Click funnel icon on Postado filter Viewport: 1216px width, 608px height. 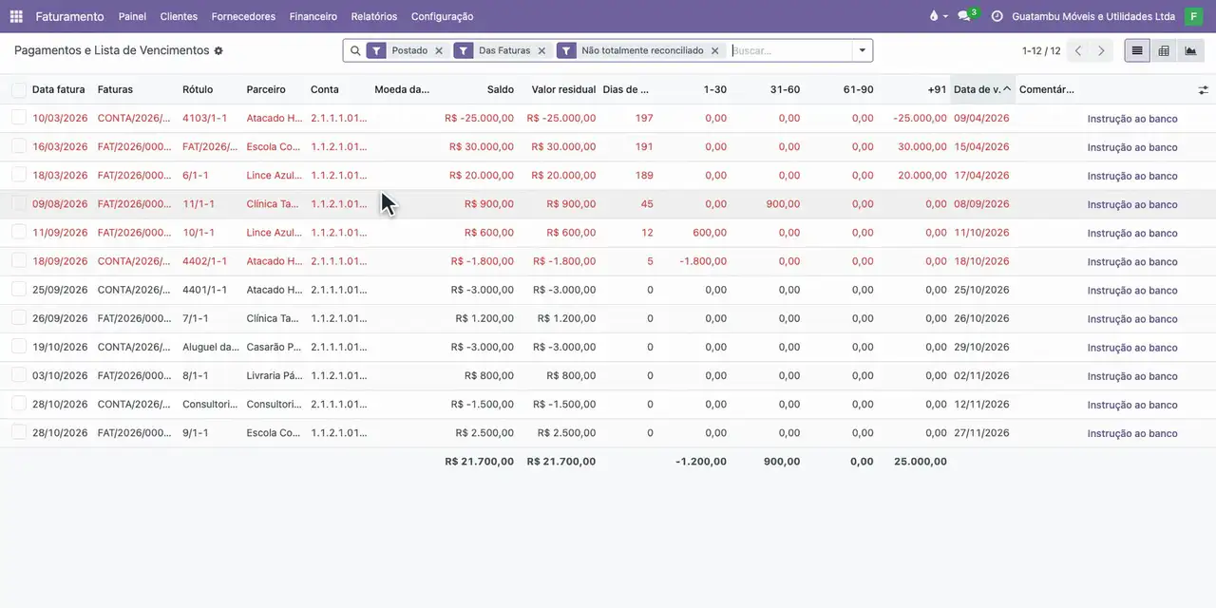[x=376, y=50]
